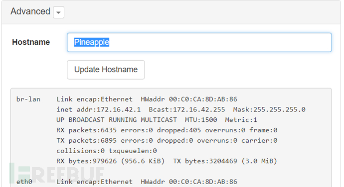Select the eth0 interface name
The height and width of the screenshot is (187, 344).
point(24,182)
